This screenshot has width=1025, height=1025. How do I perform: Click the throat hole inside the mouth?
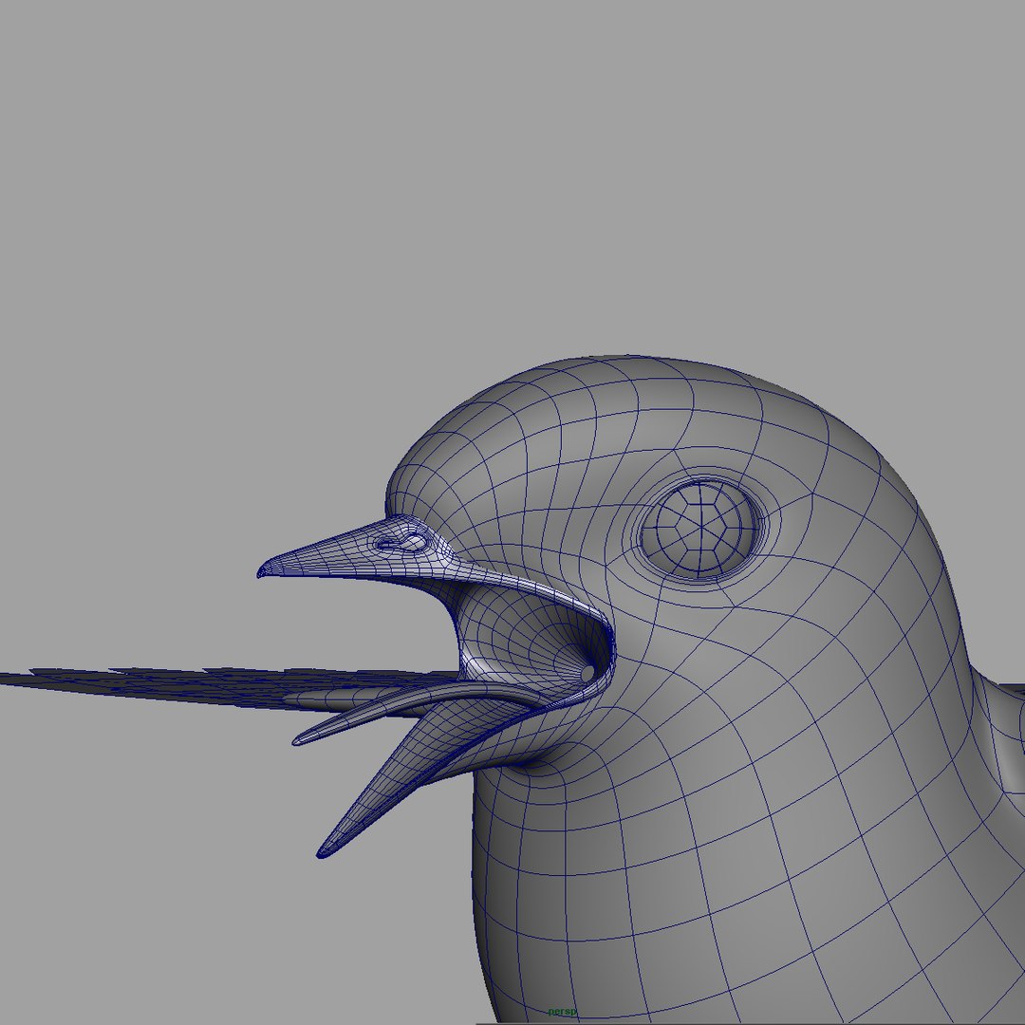coord(587,673)
